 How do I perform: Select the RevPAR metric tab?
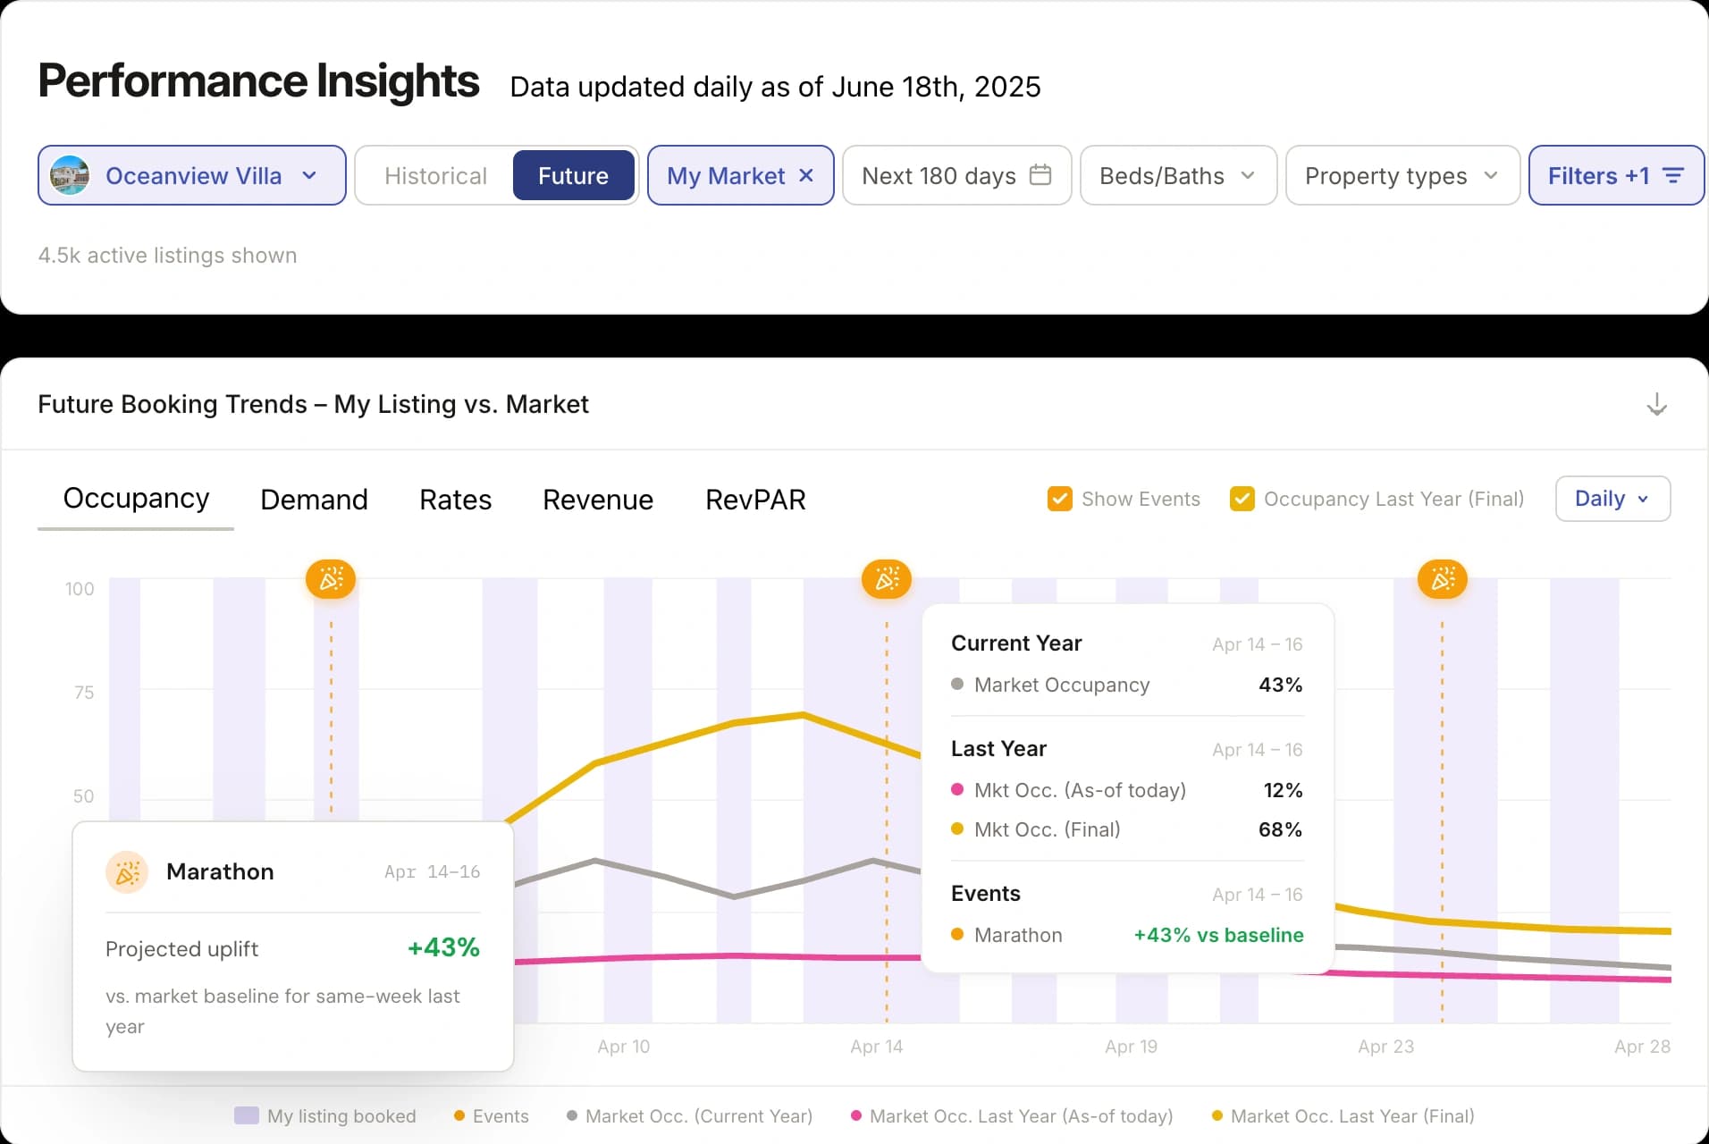(755, 499)
